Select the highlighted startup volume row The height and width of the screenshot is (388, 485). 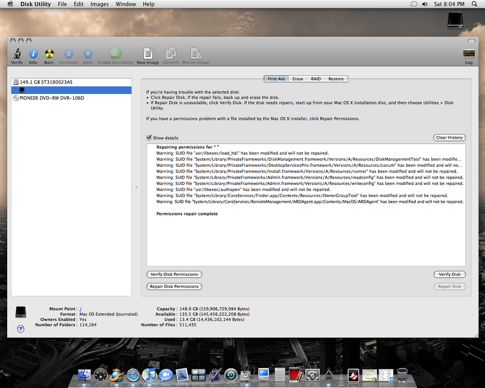[72, 90]
